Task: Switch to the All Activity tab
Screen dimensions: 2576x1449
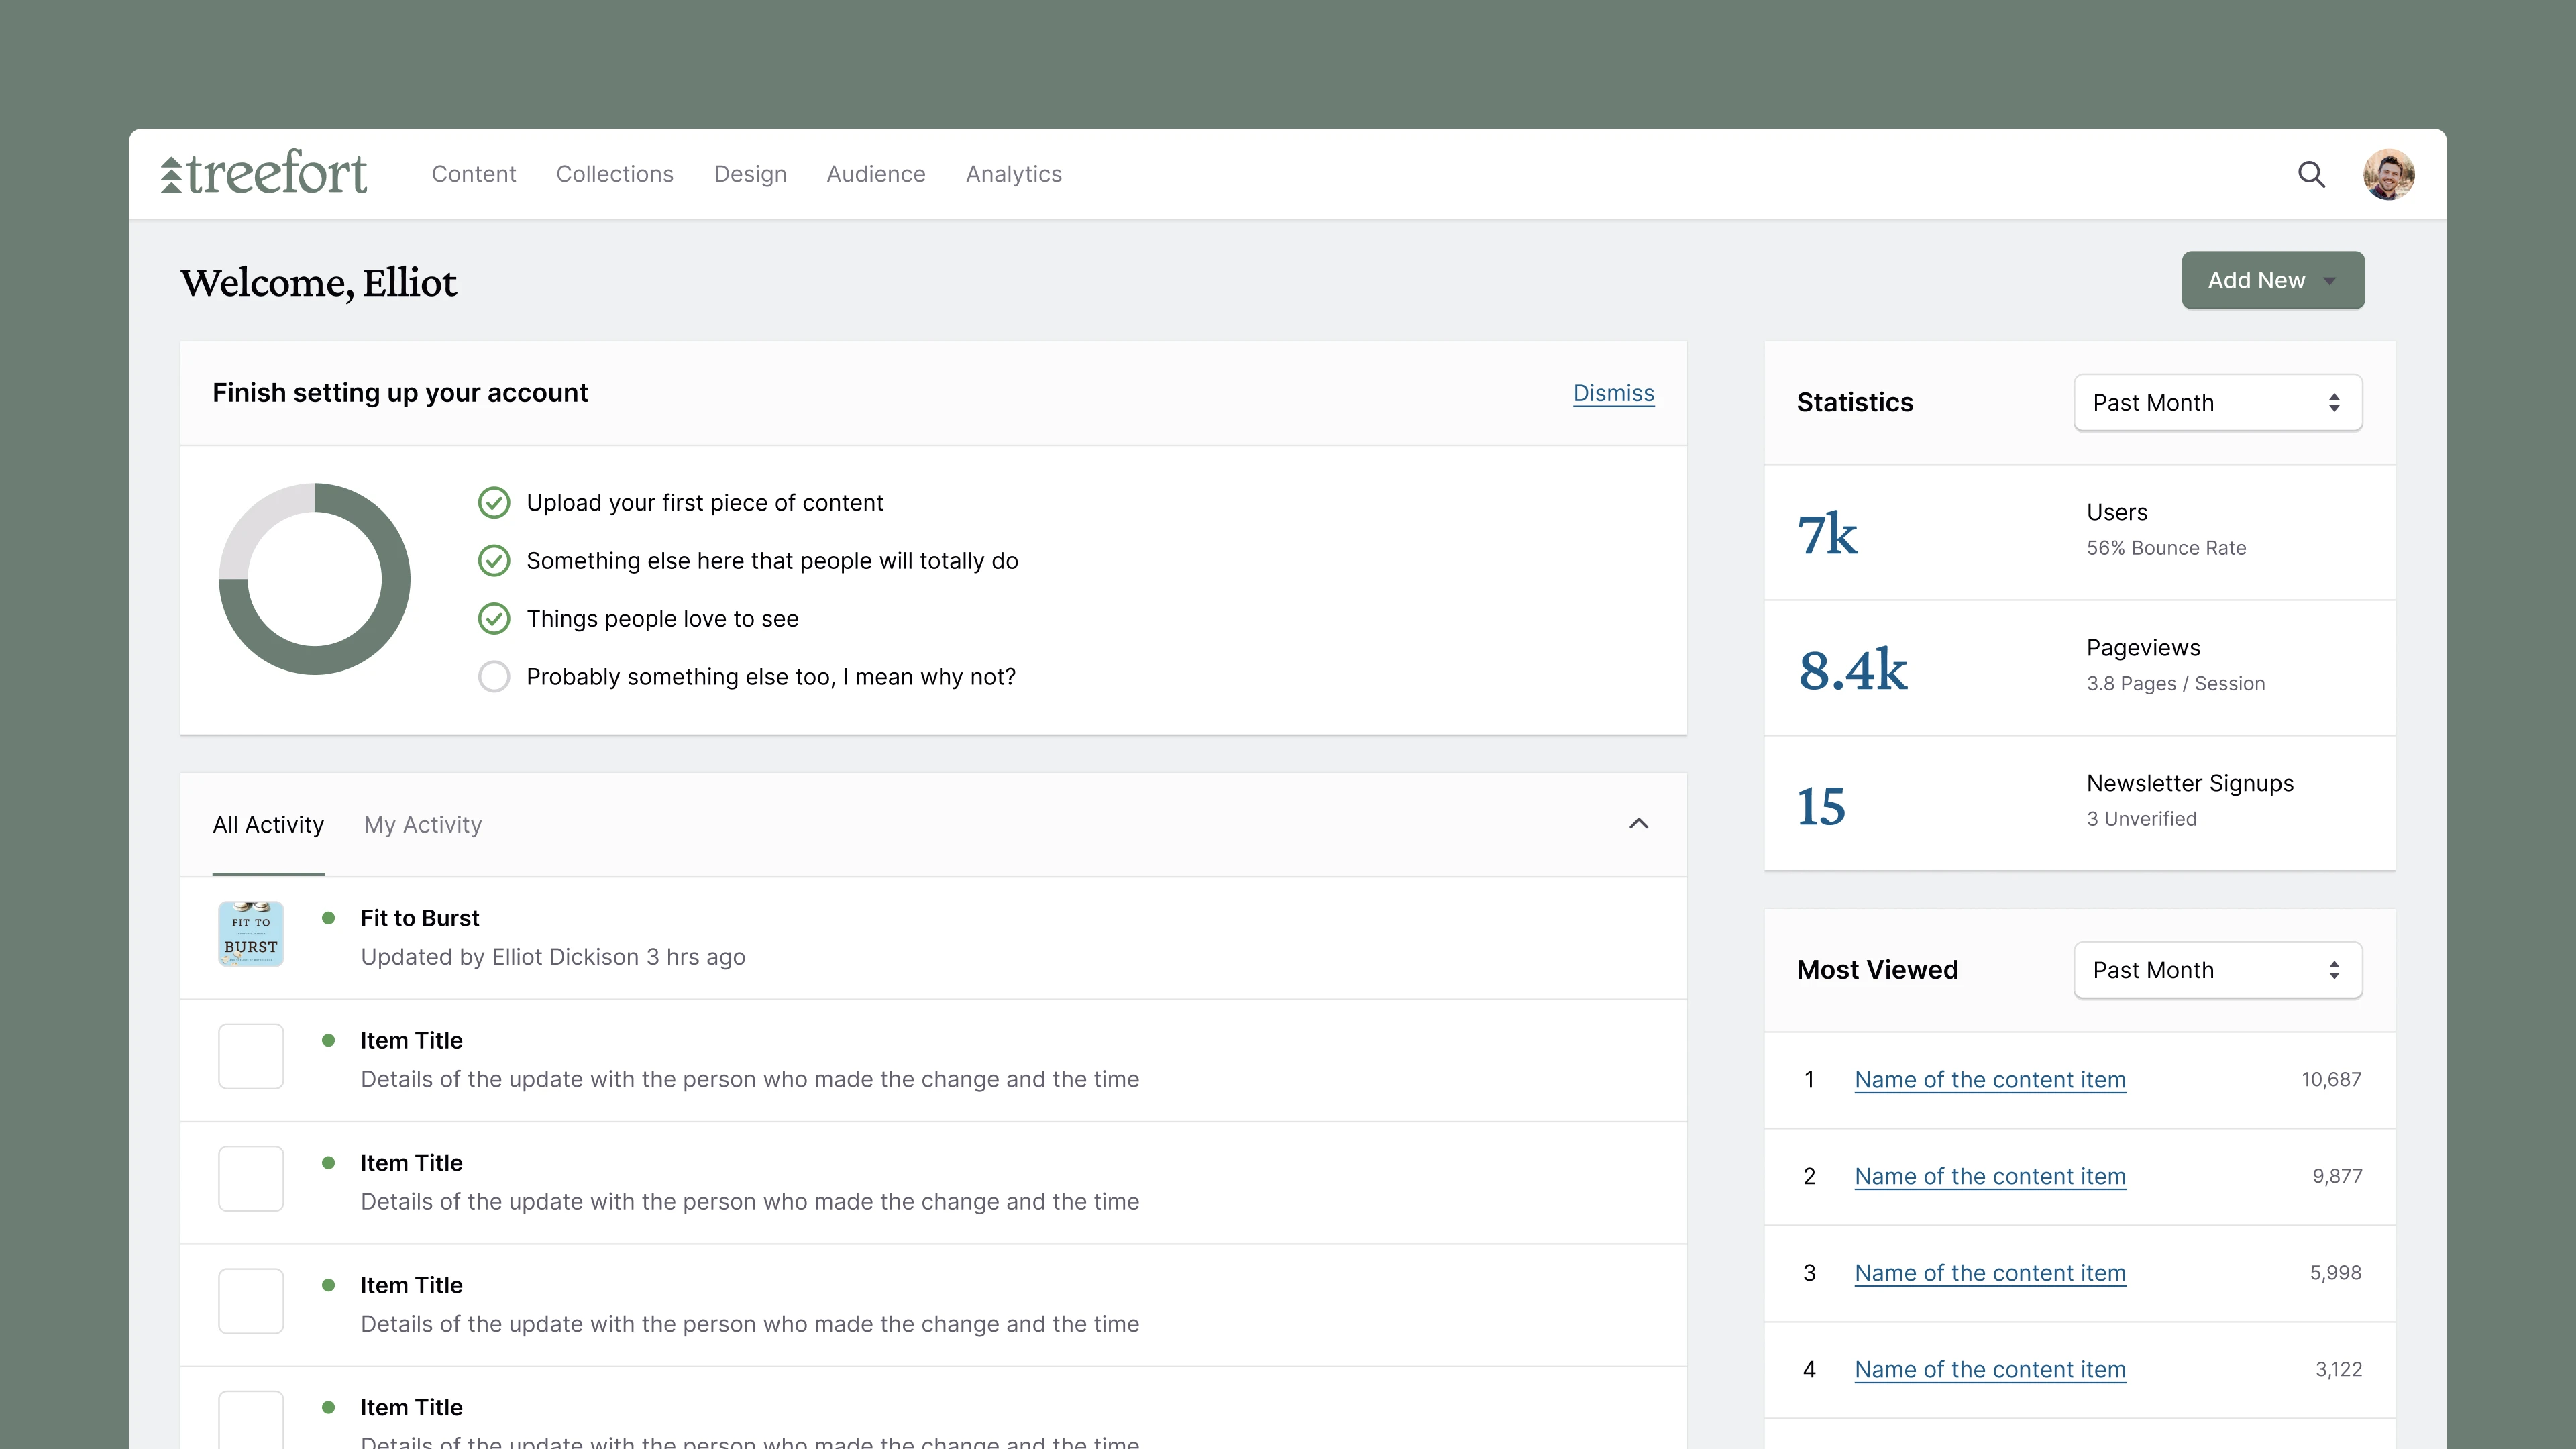Action: coord(268,825)
